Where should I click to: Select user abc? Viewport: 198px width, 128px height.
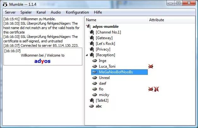[x=99, y=106]
